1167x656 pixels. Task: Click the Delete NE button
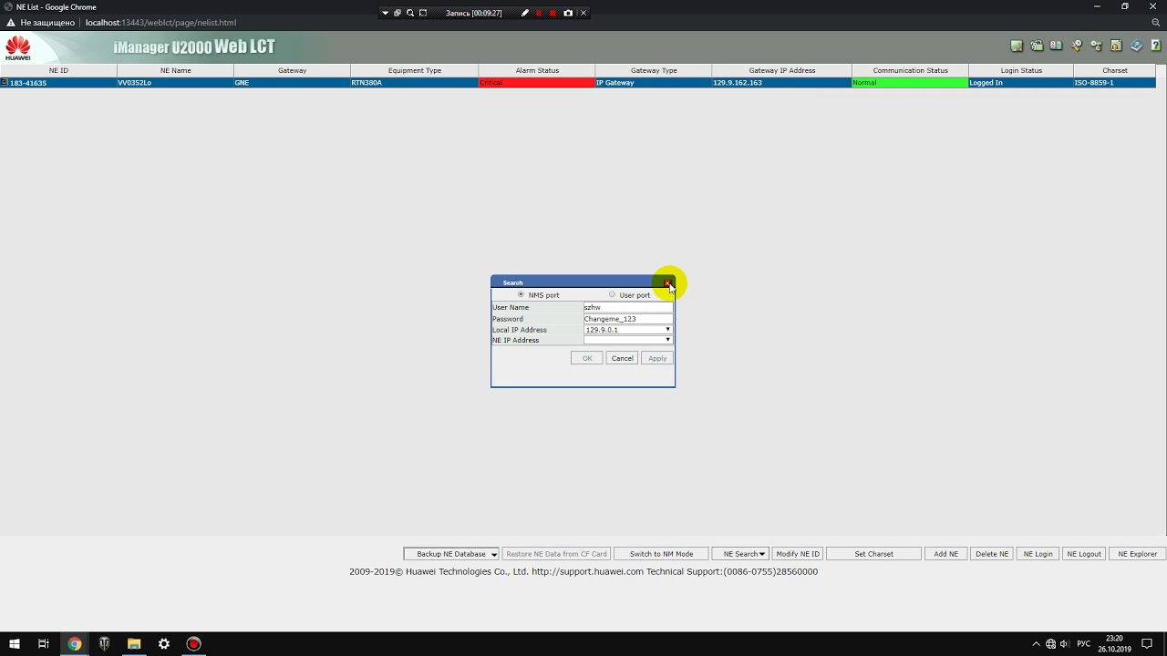point(992,554)
